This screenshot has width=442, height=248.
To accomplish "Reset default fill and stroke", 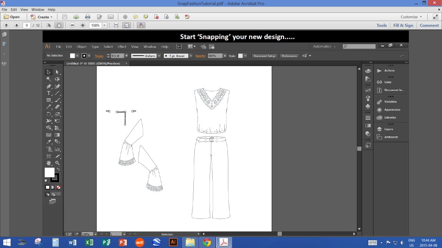I will [46, 181].
